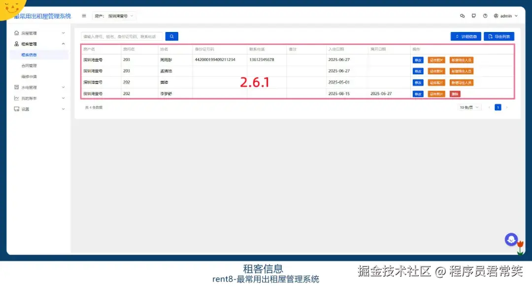The height and width of the screenshot is (287, 532).
Task: Open the 维修申请 menu item
Action: tap(30, 76)
